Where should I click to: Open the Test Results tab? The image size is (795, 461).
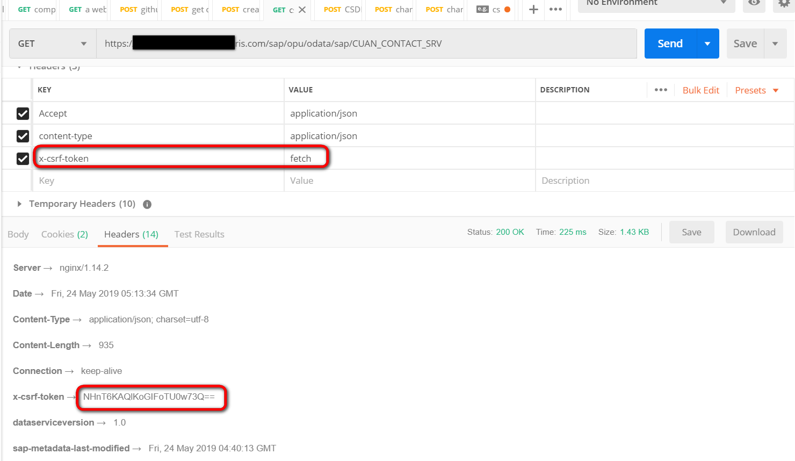199,234
